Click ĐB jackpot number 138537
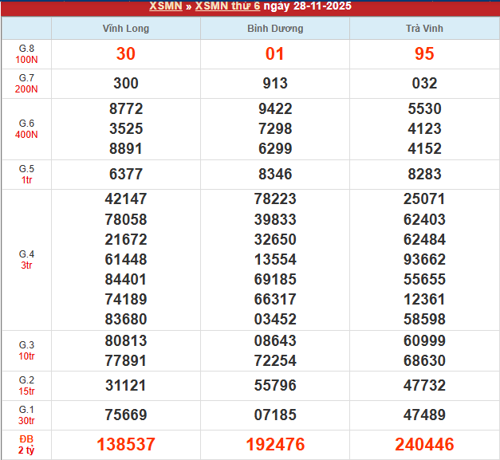 [x=126, y=444]
